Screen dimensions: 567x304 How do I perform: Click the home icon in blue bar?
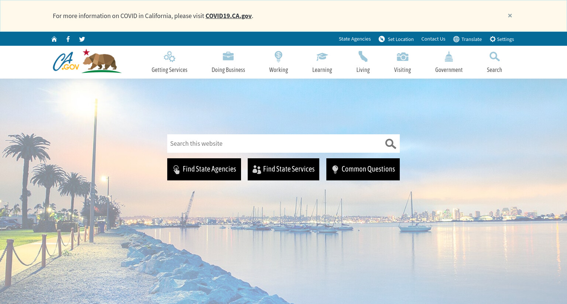(x=54, y=39)
